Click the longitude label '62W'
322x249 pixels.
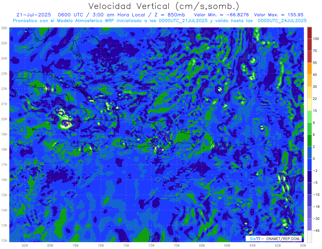pos(278,245)
